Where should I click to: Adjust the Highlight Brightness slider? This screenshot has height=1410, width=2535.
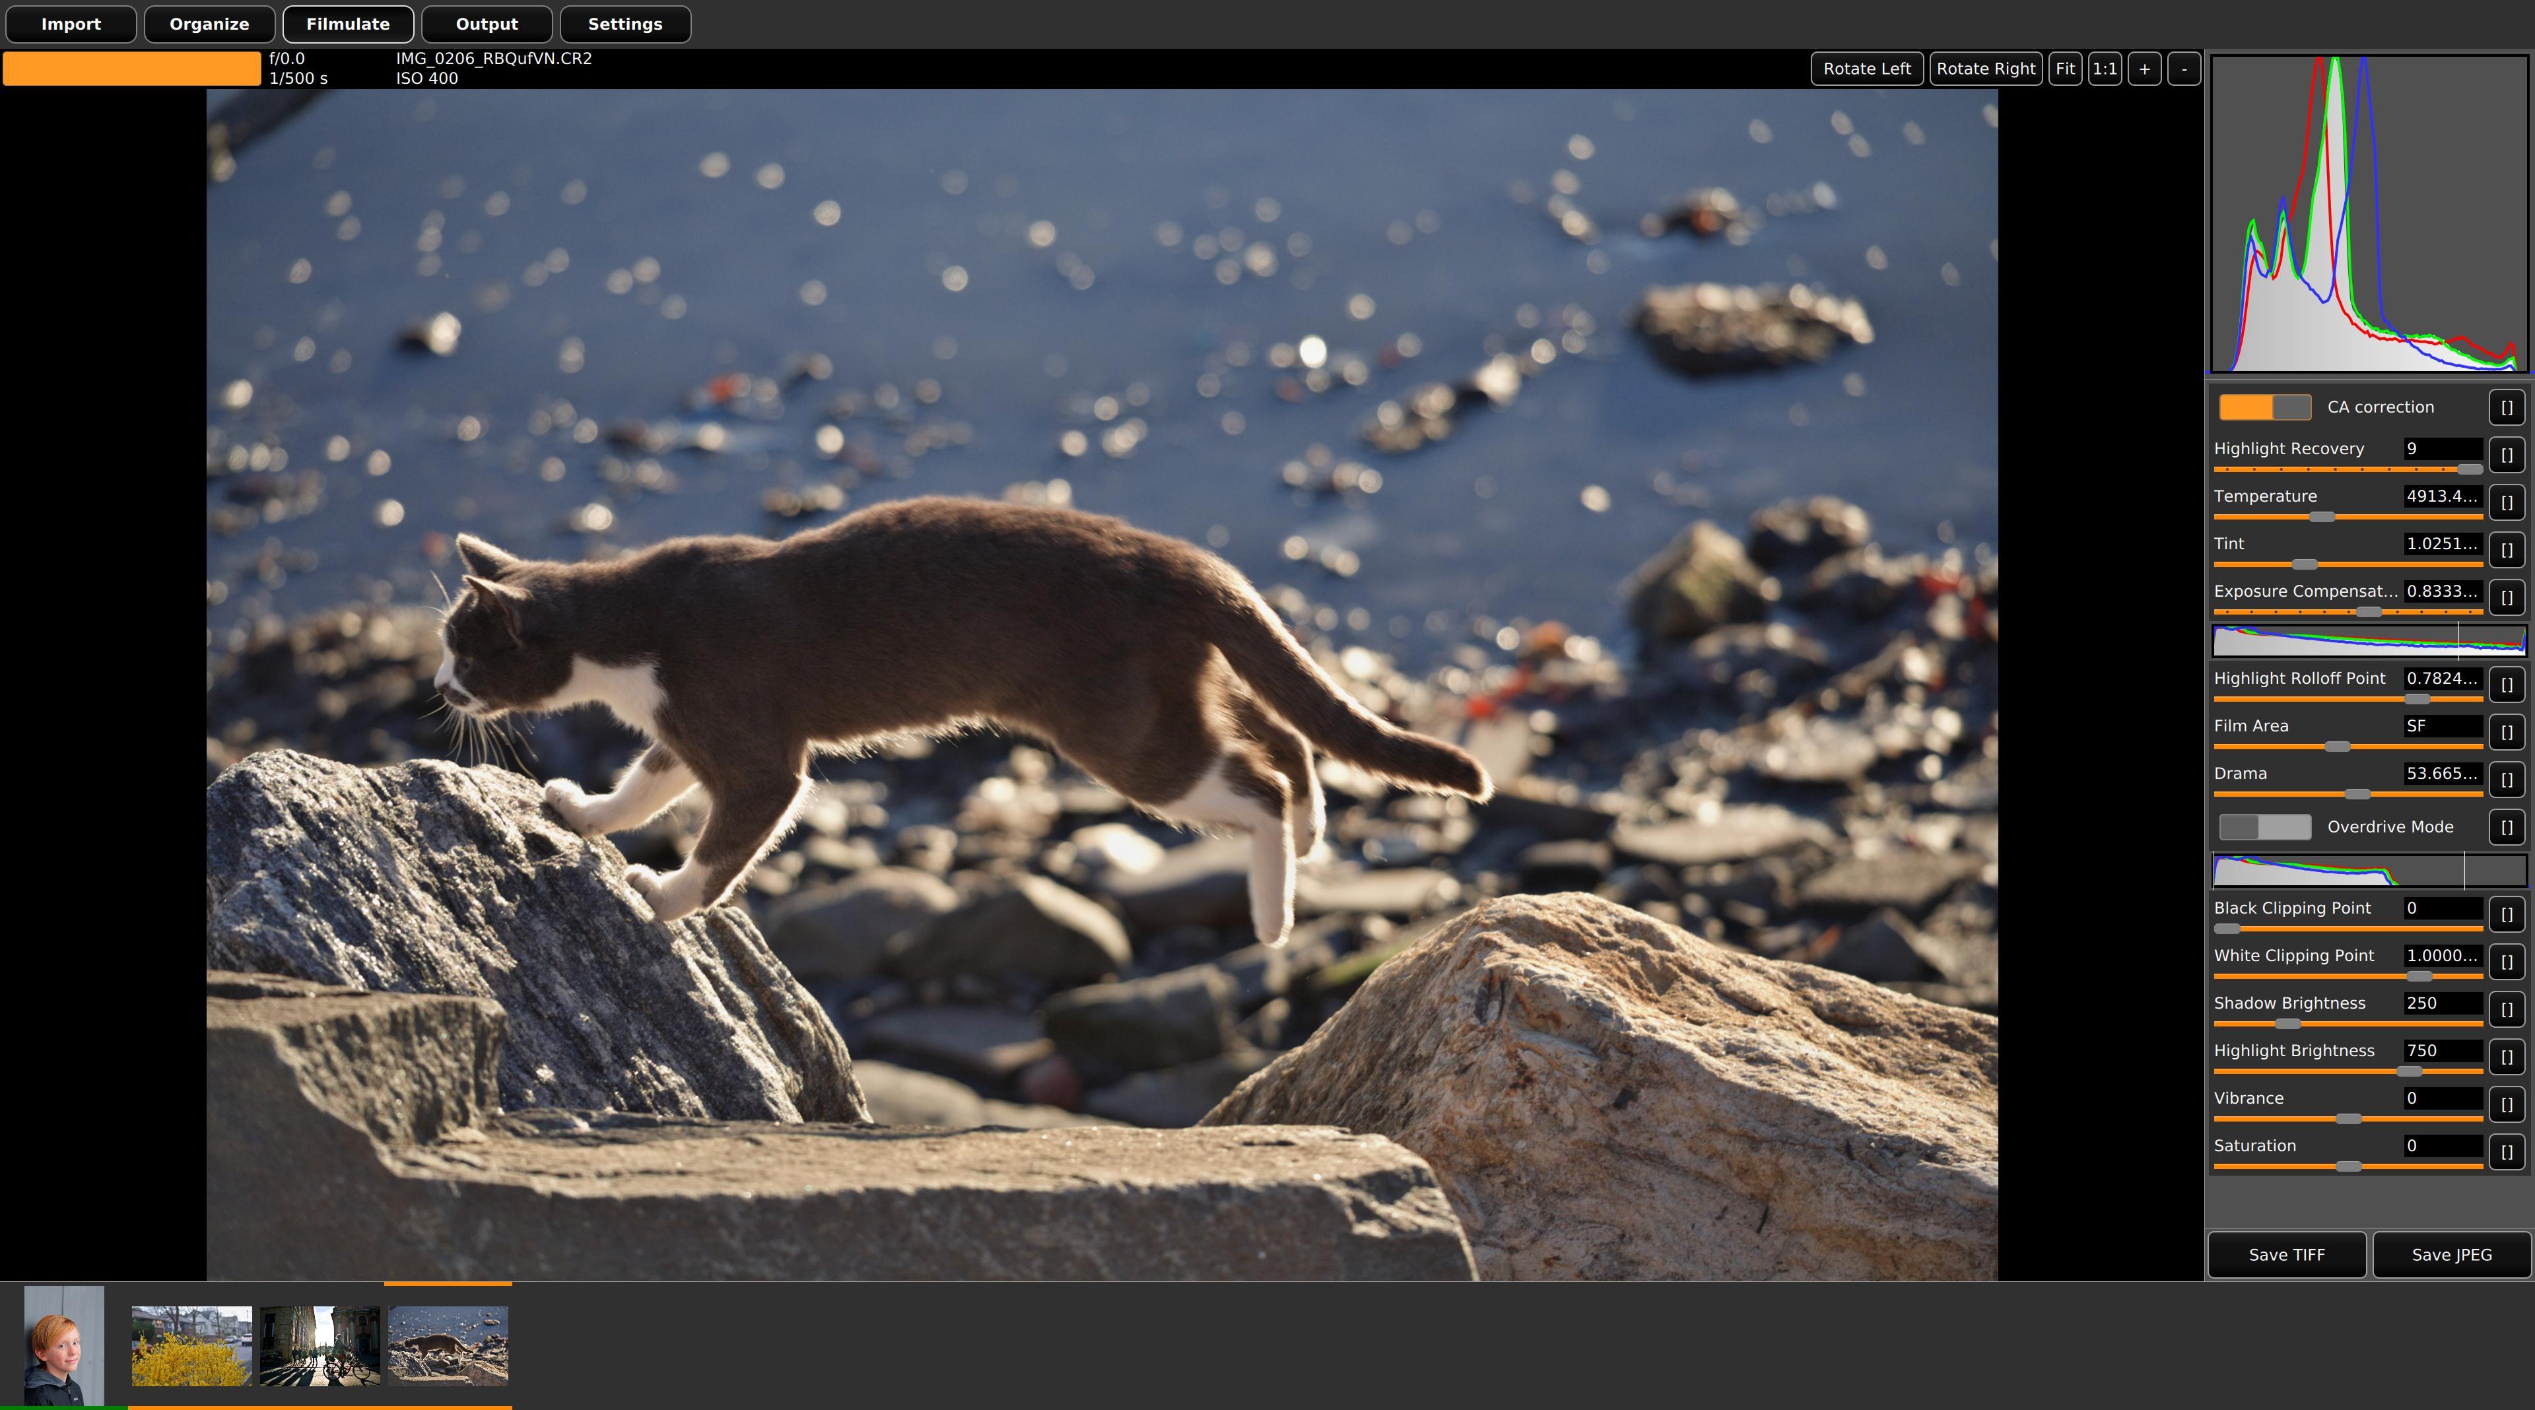[x=2348, y=1071]
